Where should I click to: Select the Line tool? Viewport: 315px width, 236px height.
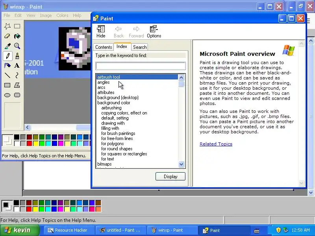tap(7, 75)
